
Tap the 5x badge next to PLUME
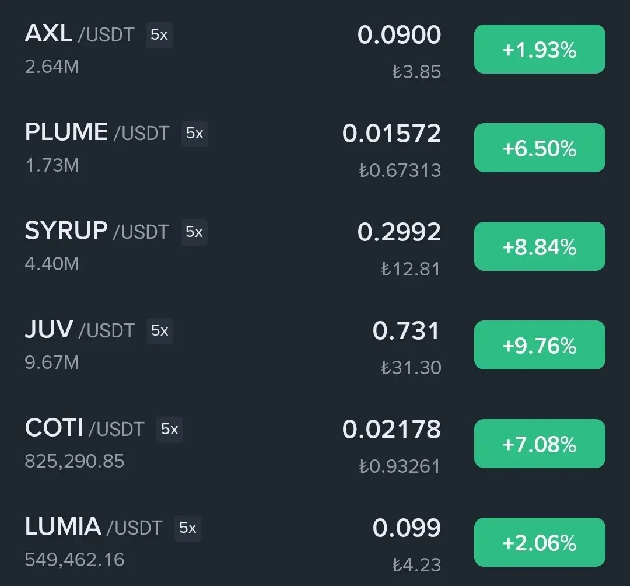[x=194, y=134]
